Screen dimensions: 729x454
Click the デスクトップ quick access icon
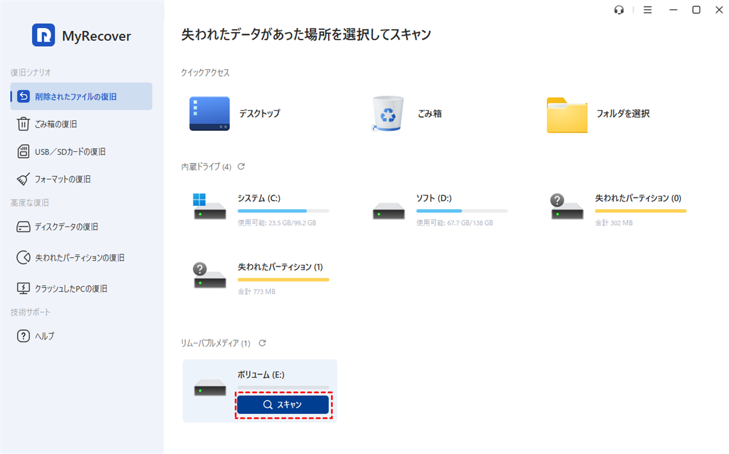(x=209, y=114)
